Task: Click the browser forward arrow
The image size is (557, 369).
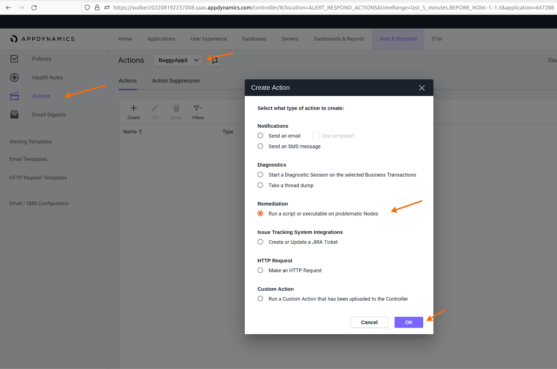Action: point(21,7)
